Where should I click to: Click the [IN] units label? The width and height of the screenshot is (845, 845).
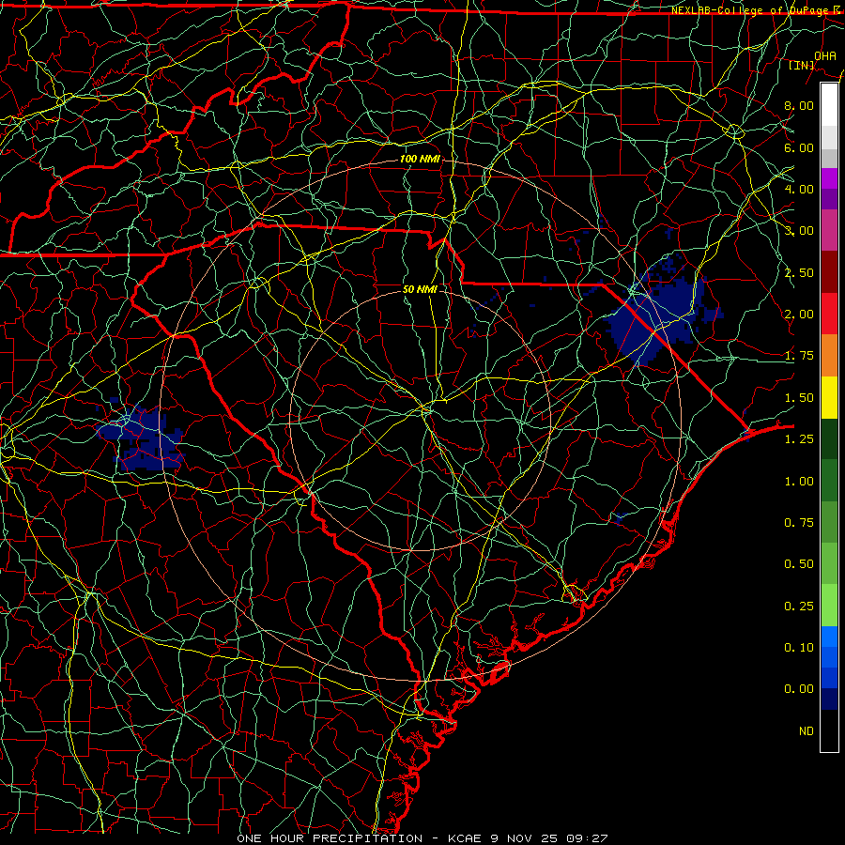coord(802,65)
